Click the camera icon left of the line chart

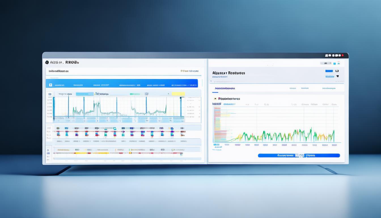click(50, 94)
